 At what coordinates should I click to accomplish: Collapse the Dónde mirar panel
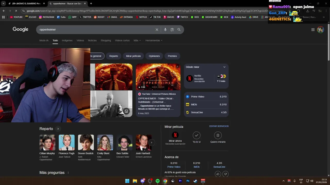[224, 67]
